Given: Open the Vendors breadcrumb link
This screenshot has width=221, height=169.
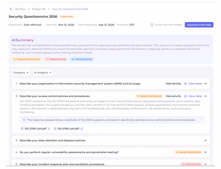Looking at the screenshot, I should pyautogui.click(x=20, y=9).
